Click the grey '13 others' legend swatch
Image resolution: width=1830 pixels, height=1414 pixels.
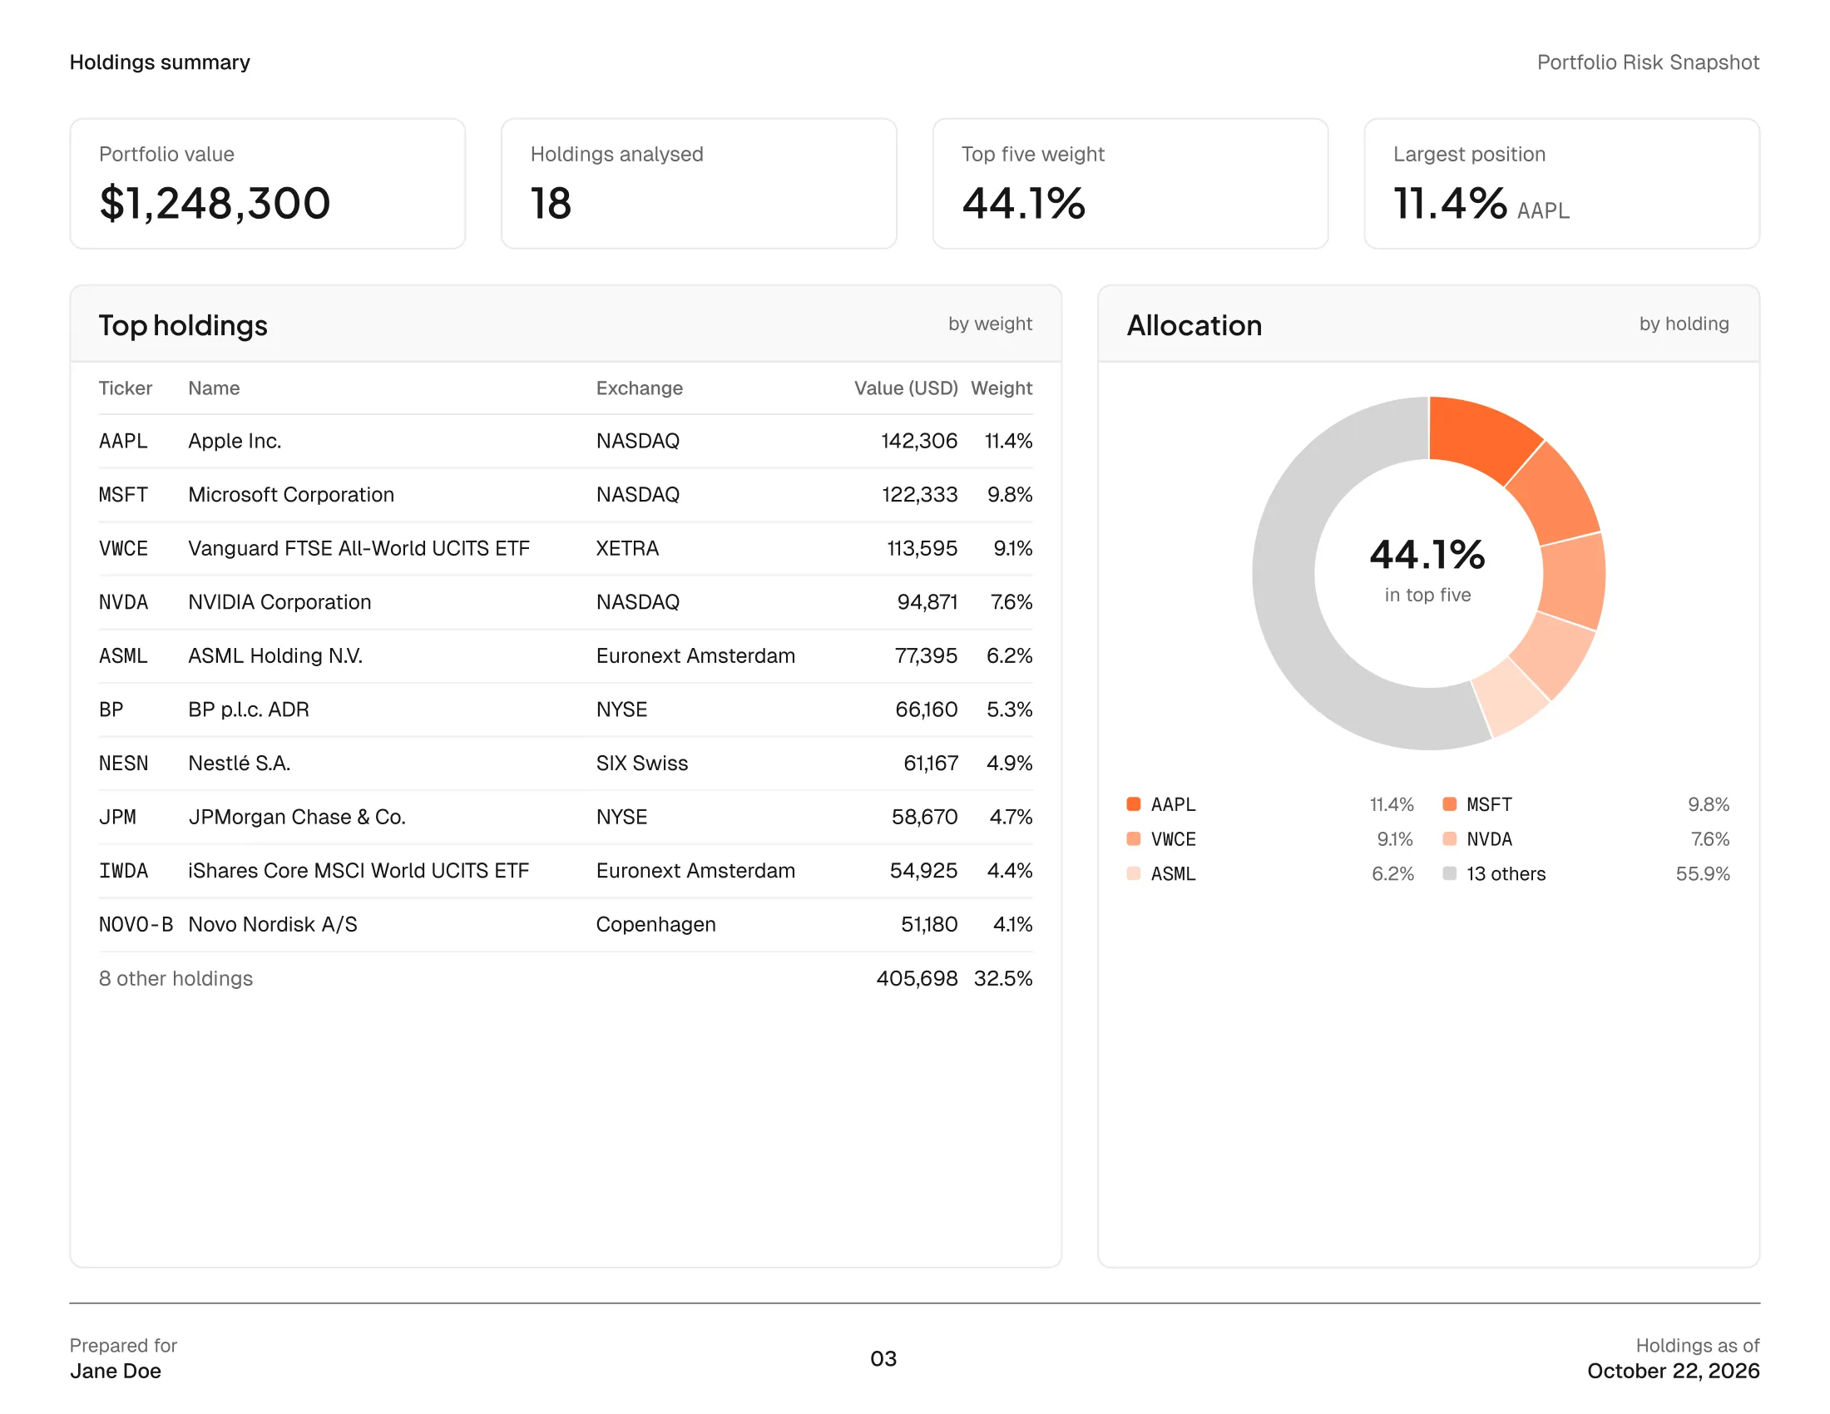pos(1450,873)
